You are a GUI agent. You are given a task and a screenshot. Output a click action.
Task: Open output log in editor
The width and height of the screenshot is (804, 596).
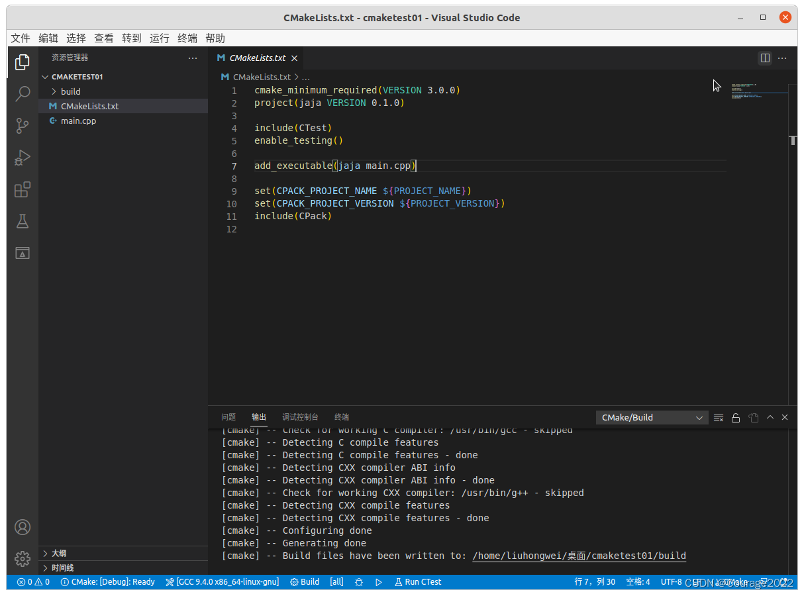click(x=753, y=418)
